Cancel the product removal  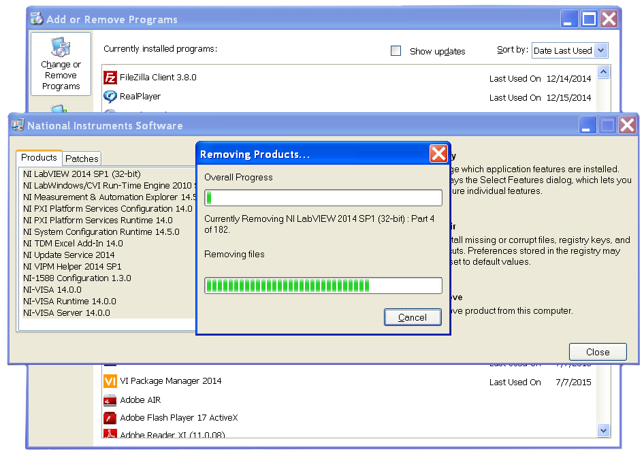pos(413,317)
